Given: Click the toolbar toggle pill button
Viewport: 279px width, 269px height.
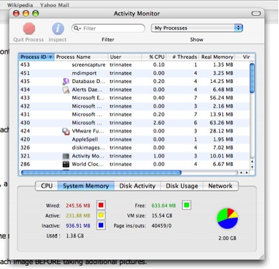Looking at the screenshot, I should pos(256,14).
